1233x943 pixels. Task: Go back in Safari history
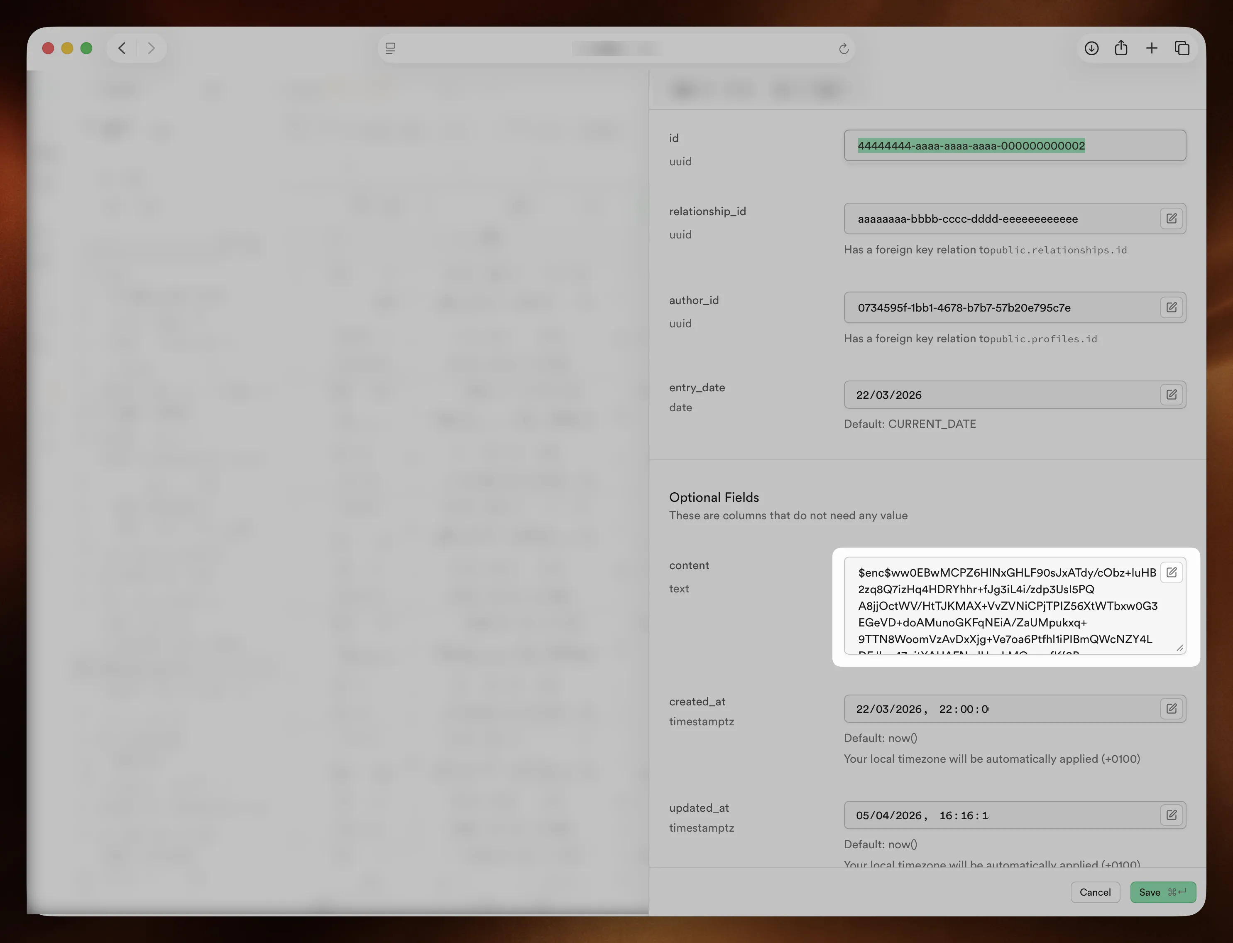click(122, 48)
